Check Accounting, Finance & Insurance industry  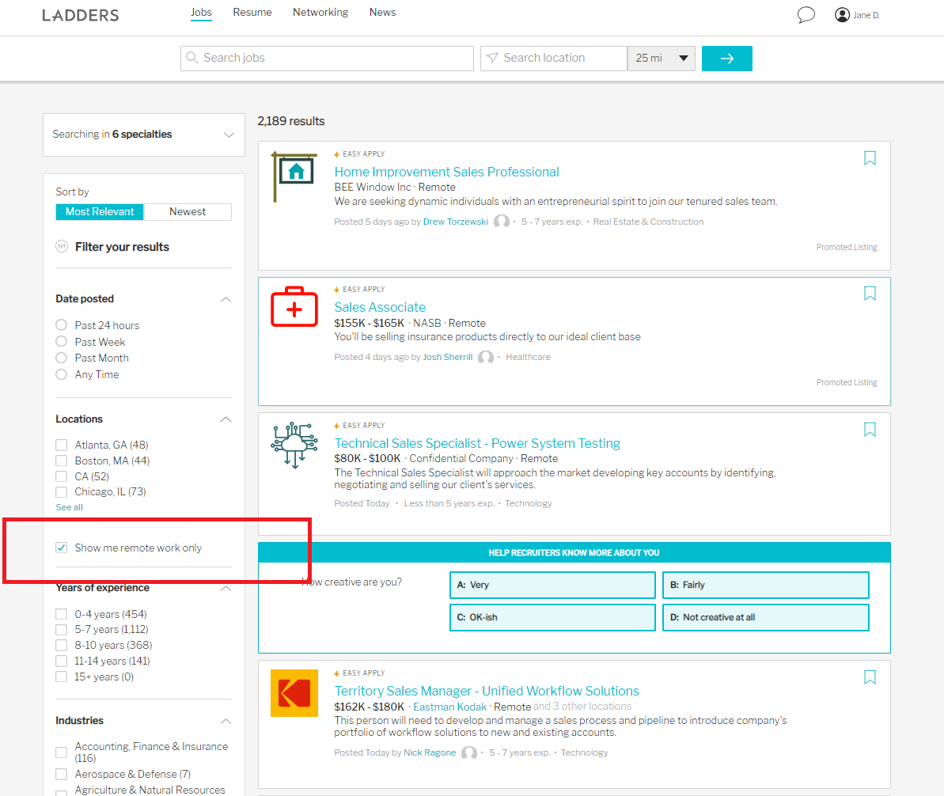(x=62, y=752)
